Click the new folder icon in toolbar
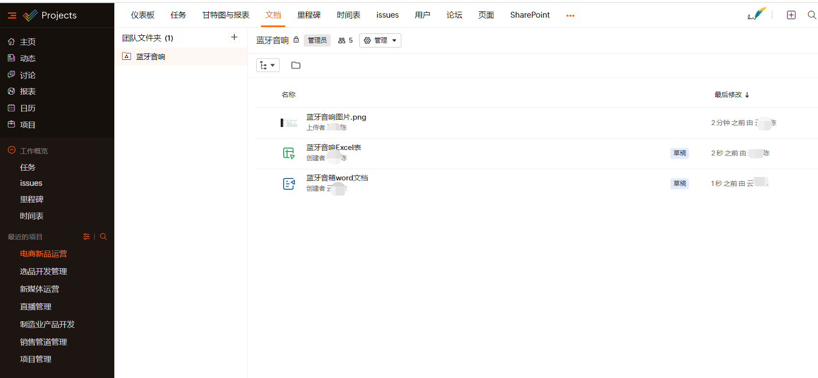The width and height of the screenshot is (818, 378). 295,65
